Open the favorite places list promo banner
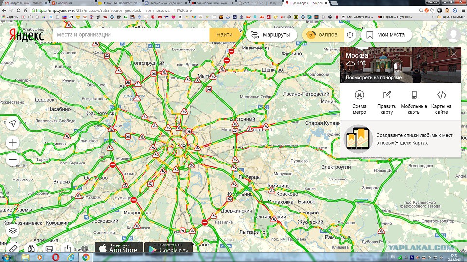This screenshot has width=467, height=262. (400, 139)
